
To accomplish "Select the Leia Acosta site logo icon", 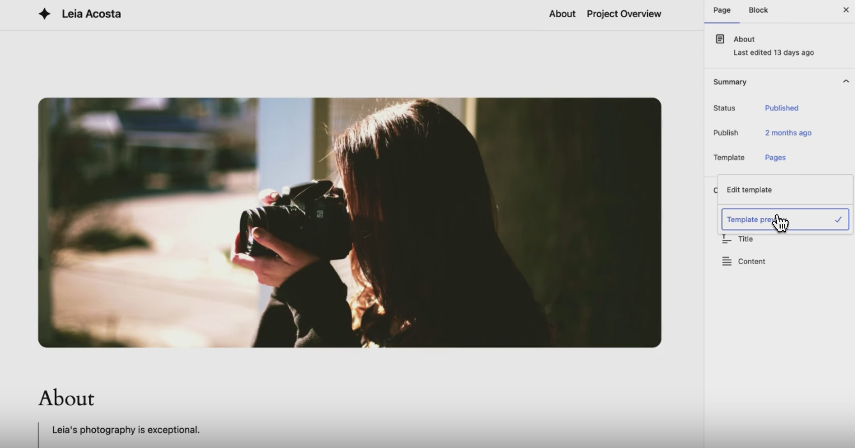I will 44,13.
